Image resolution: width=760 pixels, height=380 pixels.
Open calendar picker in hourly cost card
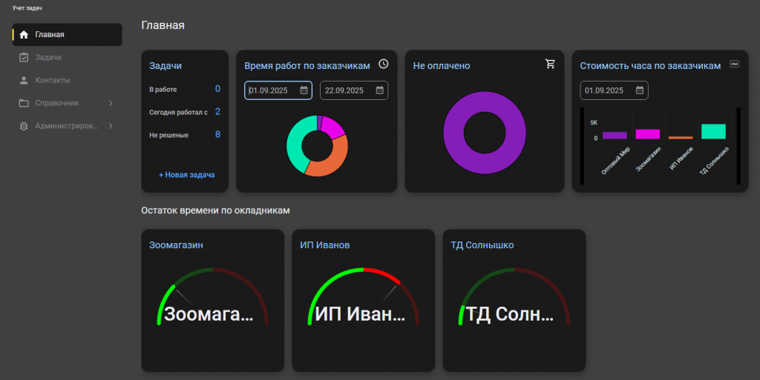639,90
